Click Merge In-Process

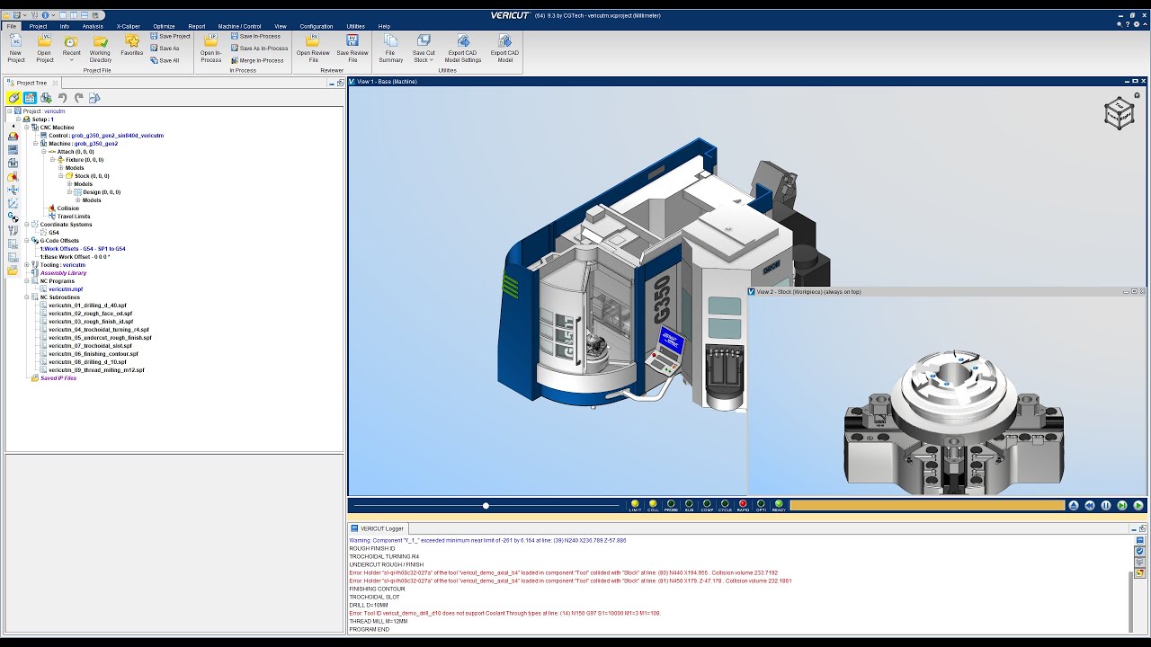pyautogui.click(x=257, y=60)
